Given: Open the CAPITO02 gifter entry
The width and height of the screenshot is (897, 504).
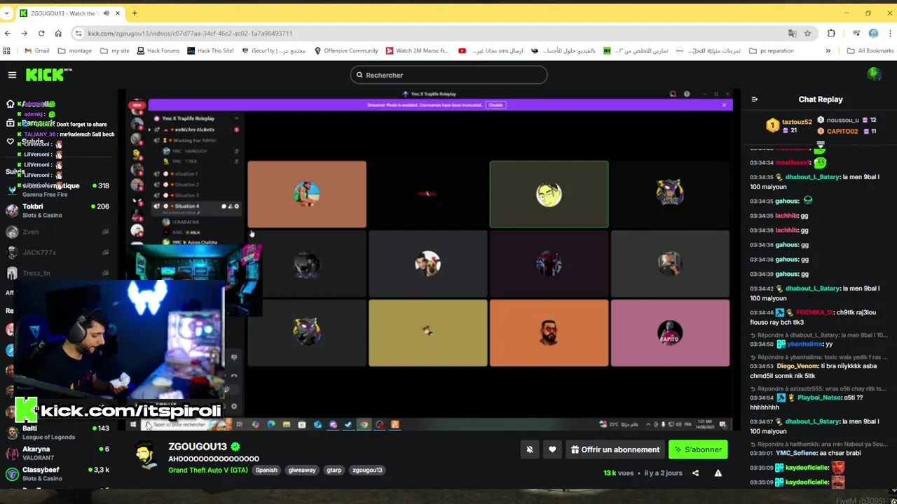Looking at the screenshot, I should click(x=847, y=131).
